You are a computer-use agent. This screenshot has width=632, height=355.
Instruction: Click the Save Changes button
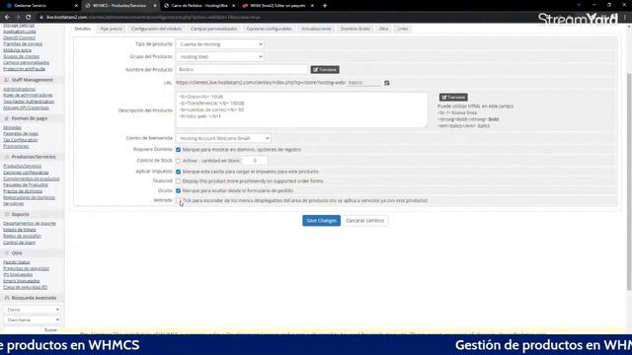click(321, 221)
